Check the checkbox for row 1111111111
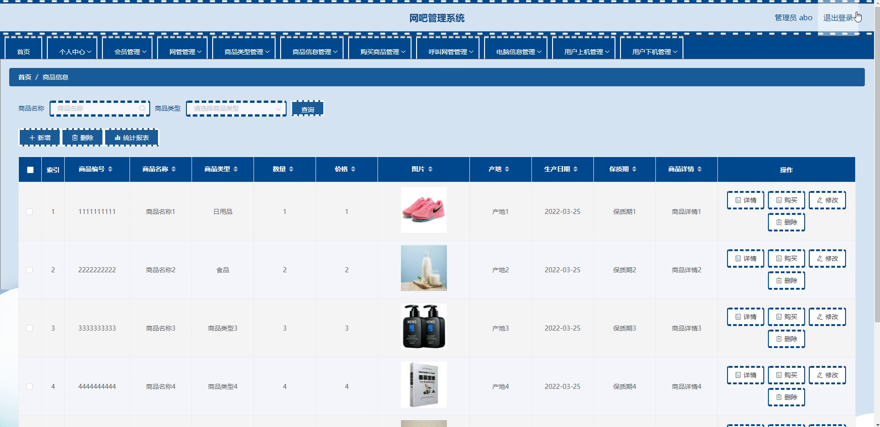Viewport: 880px width, 427px height. pyautogui.click(x=29, y=212)
